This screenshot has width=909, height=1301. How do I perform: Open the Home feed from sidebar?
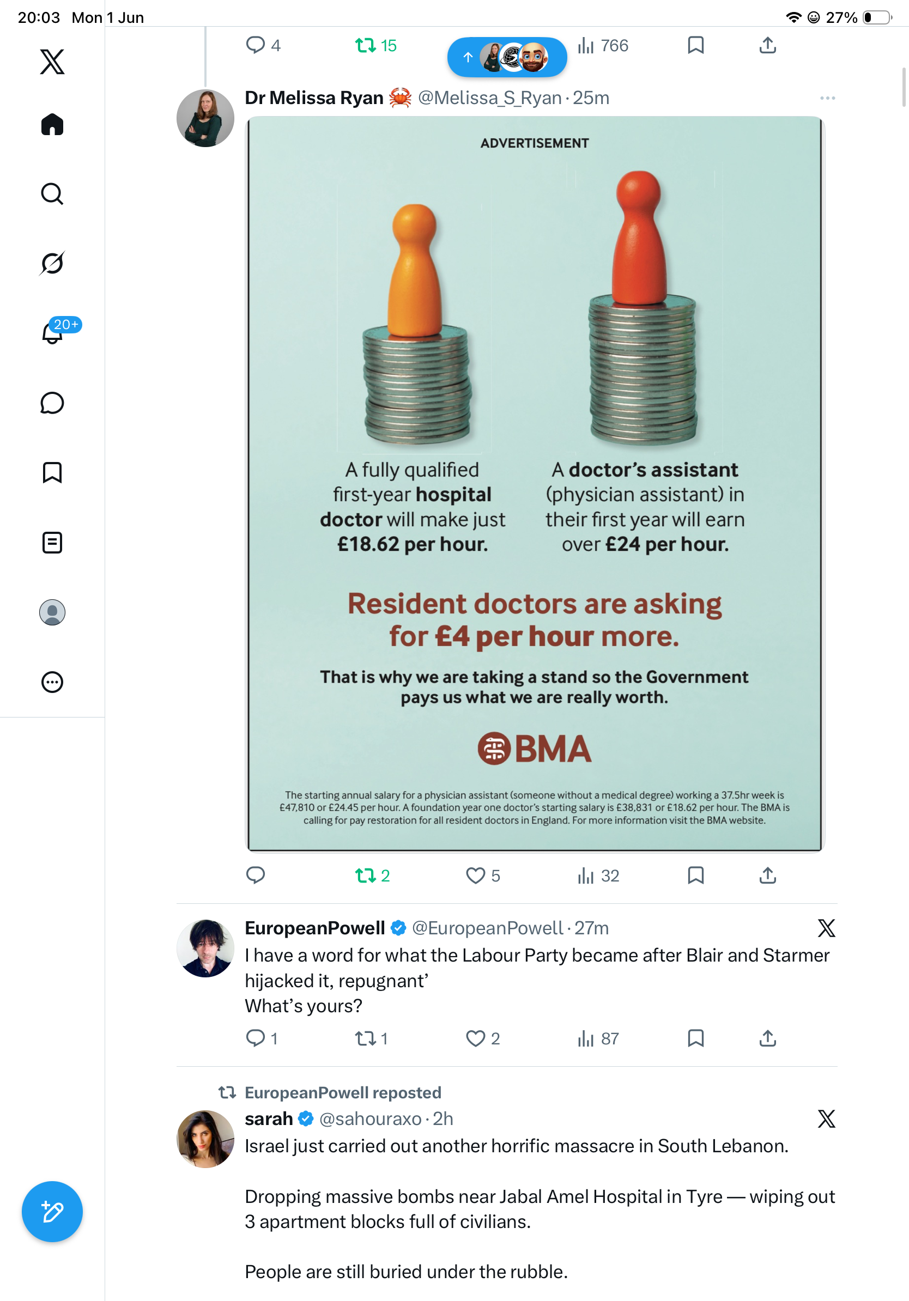tap(52, 124)
